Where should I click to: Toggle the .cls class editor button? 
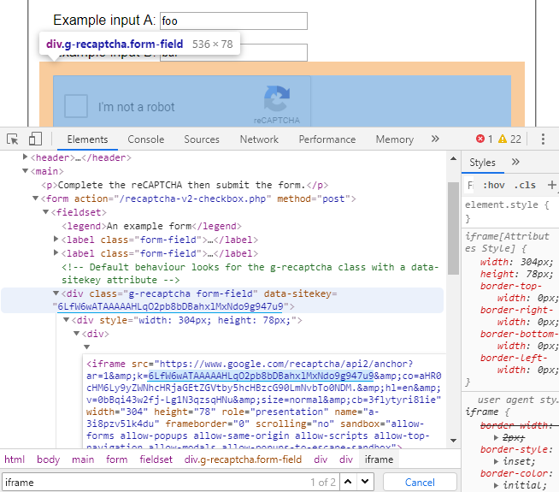pyautogui.click(x=525, y=185)
